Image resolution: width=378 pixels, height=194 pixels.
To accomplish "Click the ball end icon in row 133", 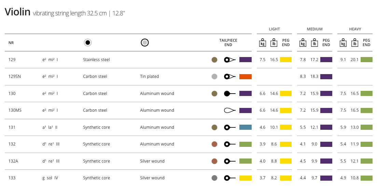I will click(x=229, y=178).
